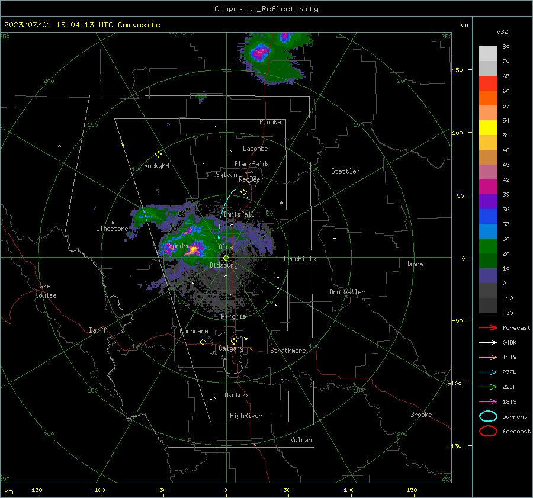Click the dBZ legend heading
This screenshot has height=498, width=533.
[x=502, y=31]
